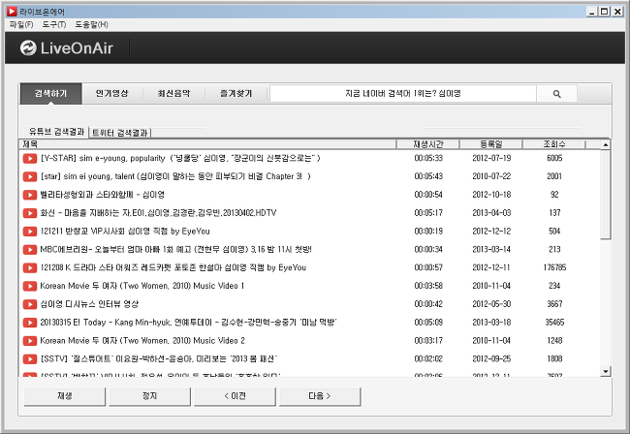Click play icon for 121211 VIP by EyeYou
The width and height of the screenshot is (630, 434).
[30, 232]
